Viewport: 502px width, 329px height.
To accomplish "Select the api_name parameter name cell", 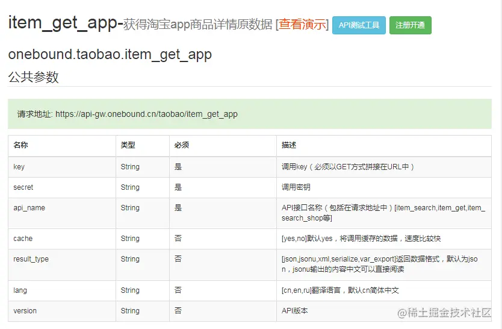I will pos(62,213).
